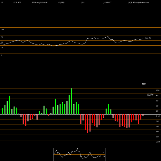The width and height of the screenshot is (161, 161).
Task: Click the 'SI & MR' header text
Action: 17,3
